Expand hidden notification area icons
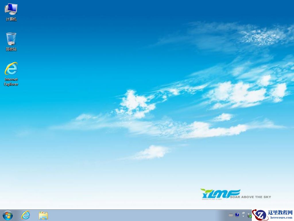 pyautogui.click(x=243, y=217)
